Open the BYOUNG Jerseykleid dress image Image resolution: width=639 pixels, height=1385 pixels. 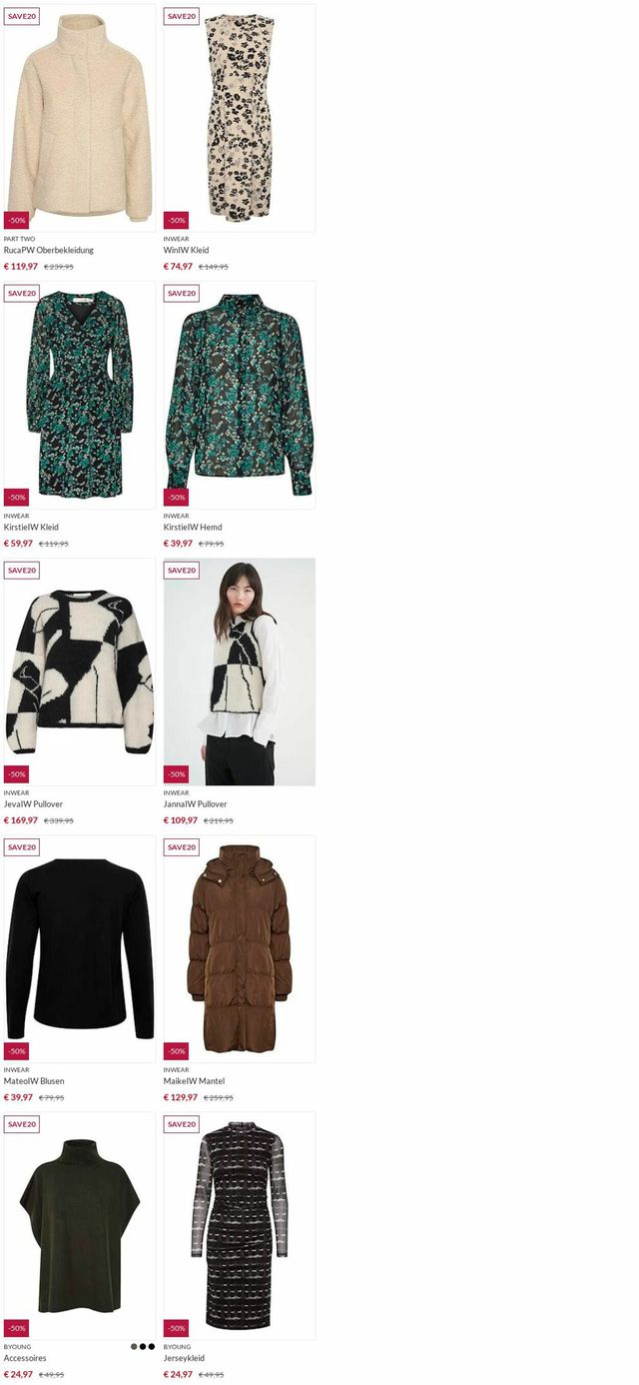coord(240,1226)
